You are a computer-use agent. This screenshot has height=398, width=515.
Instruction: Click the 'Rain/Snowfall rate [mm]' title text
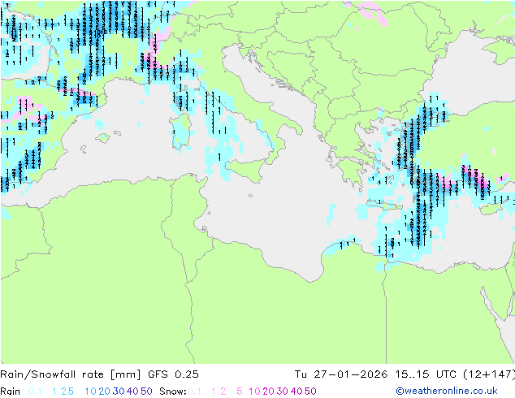tap(71, 374)
